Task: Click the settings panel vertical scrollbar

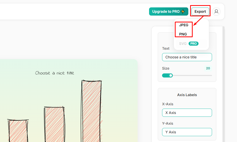Action: tap(223, 84)
